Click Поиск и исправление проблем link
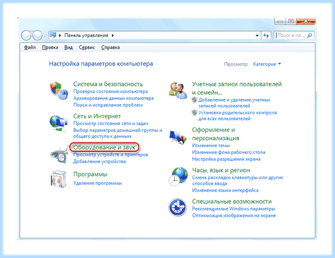Screen dimensions: 335x258 coord(108,105)
